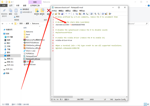Open the recent locations dropdown arrow
This screenshot has width=150, height=106.
click(10, 24)
